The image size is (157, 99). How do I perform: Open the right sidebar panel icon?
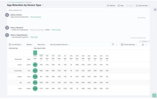tap(155, 10)
